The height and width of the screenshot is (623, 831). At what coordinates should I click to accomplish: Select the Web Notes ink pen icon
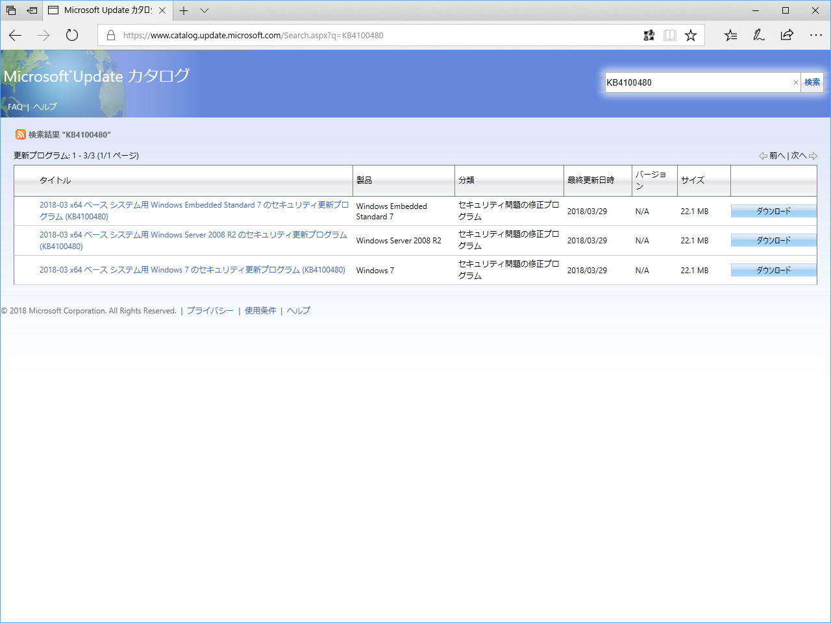(758, 35)
